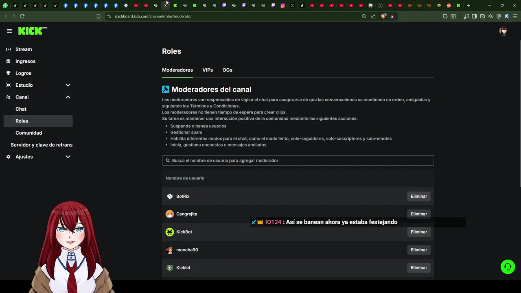The width and height of the screenshot is (521, 293).
Task: Switch to the WhatsApp browser tab
Action: tap(5, 5)
